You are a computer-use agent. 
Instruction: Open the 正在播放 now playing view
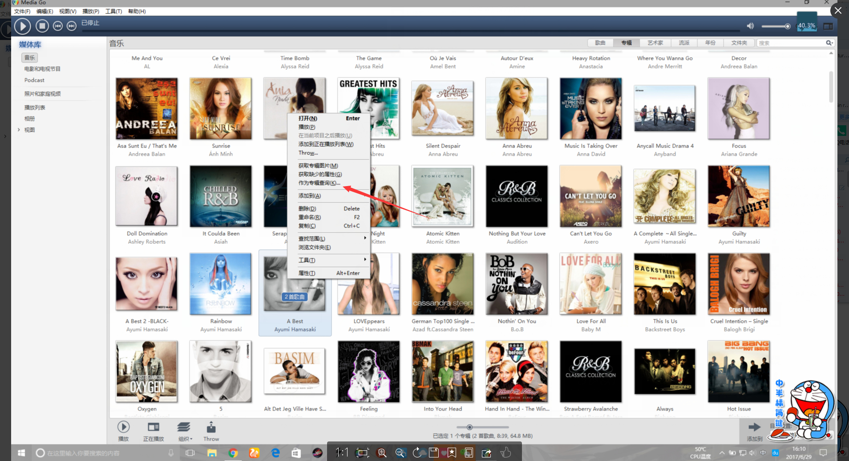(x=154, y=430)
